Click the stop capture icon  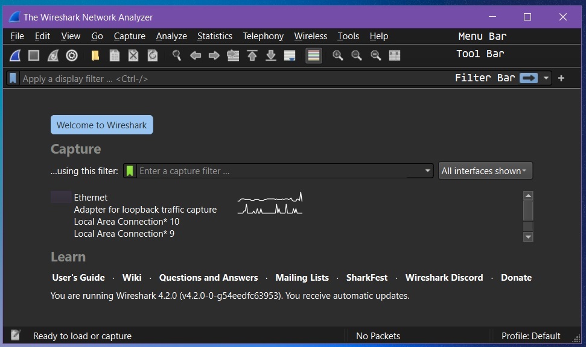(34, 55)
